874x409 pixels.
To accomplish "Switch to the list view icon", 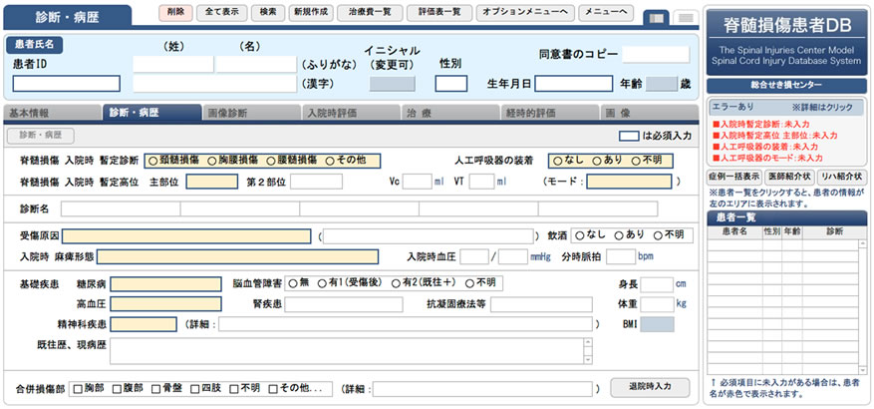I will coord(685,17).
